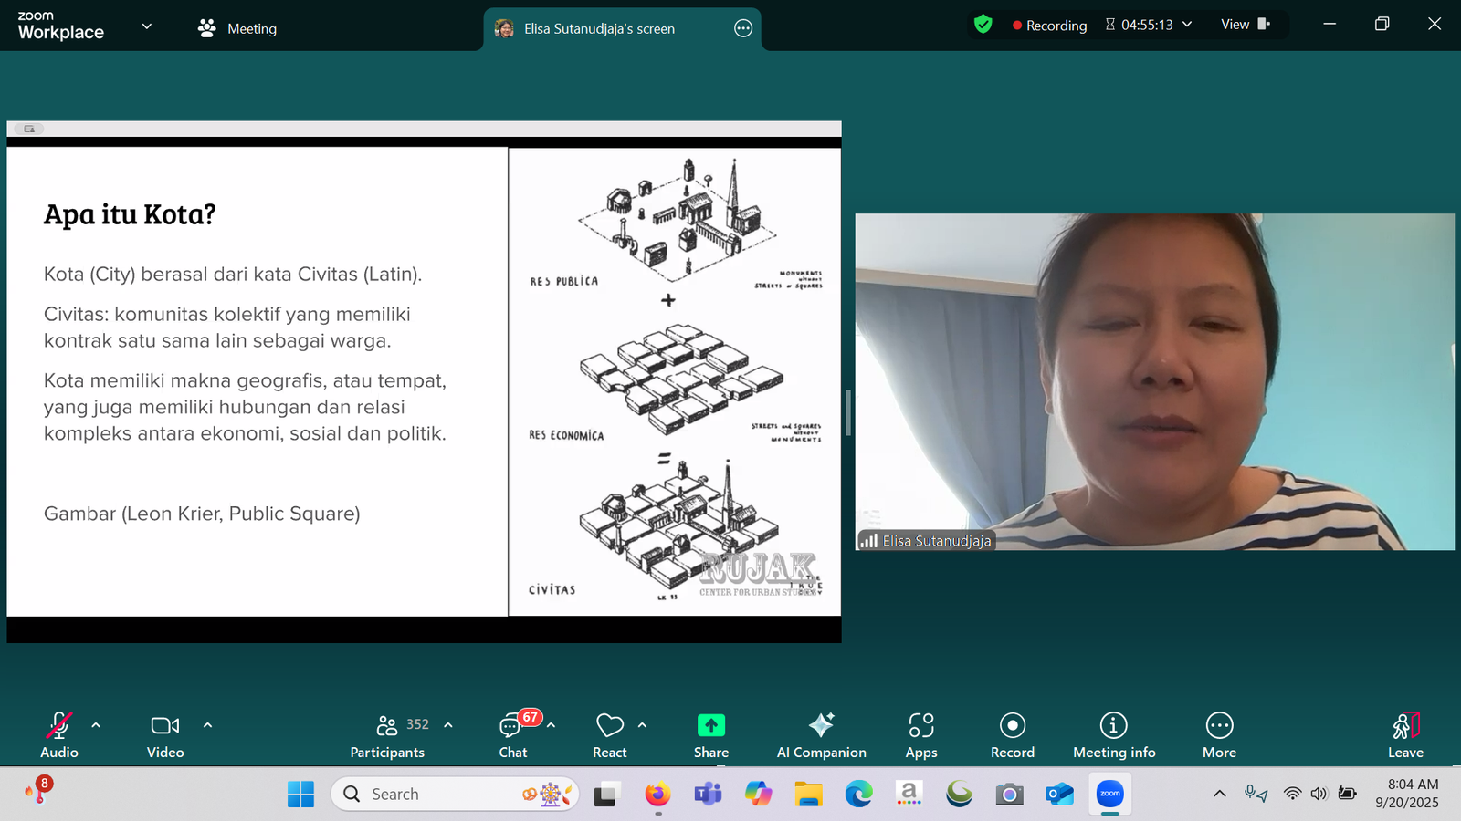This screenshot has width=1461, height=821.
Task: Click the React heart icon
Action: coord(609,726)
